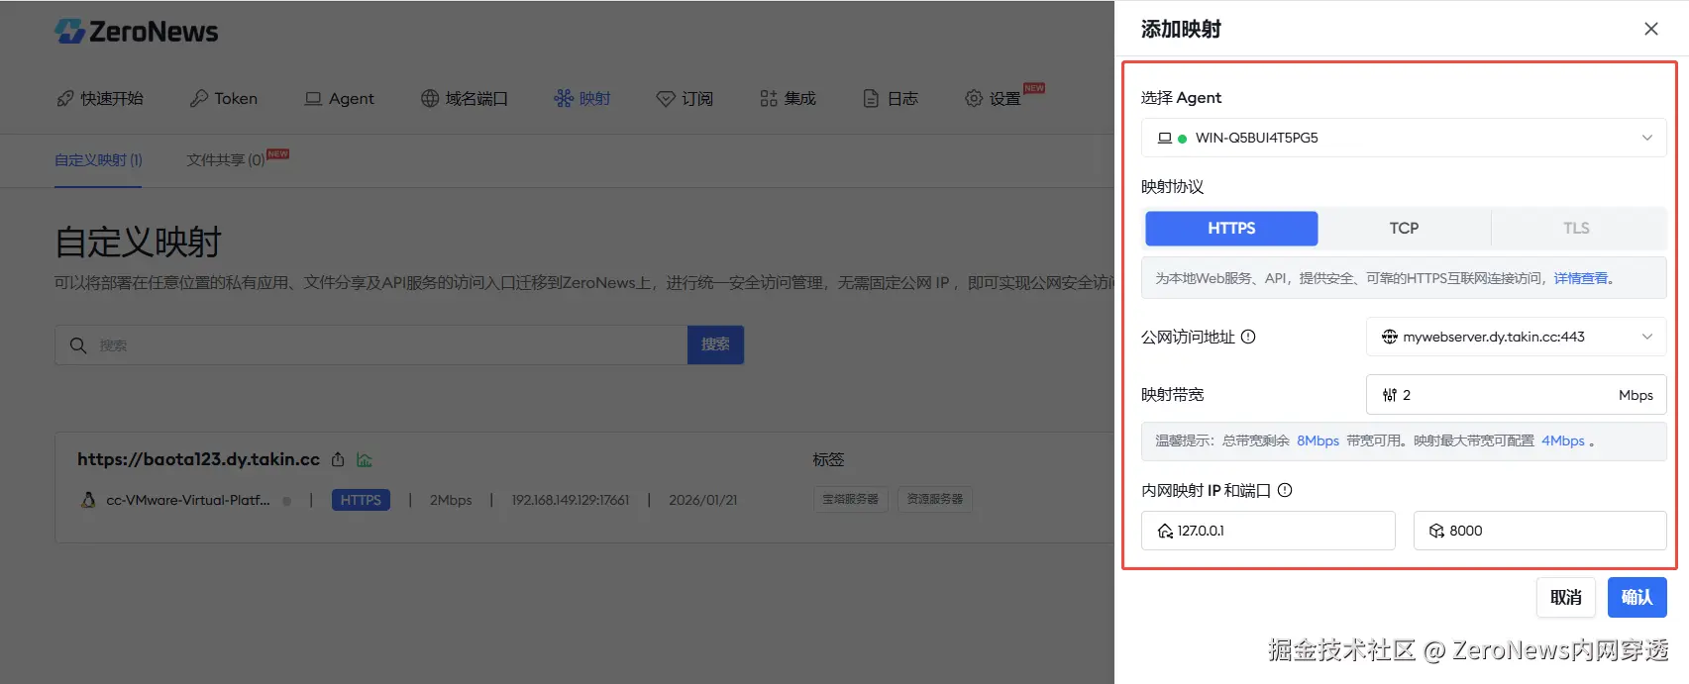Click the ZeroNews logo
The width and height of the screenshot is (1689, 684).
point(137,32)
